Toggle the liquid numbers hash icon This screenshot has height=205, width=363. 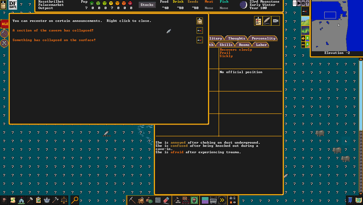307,38
